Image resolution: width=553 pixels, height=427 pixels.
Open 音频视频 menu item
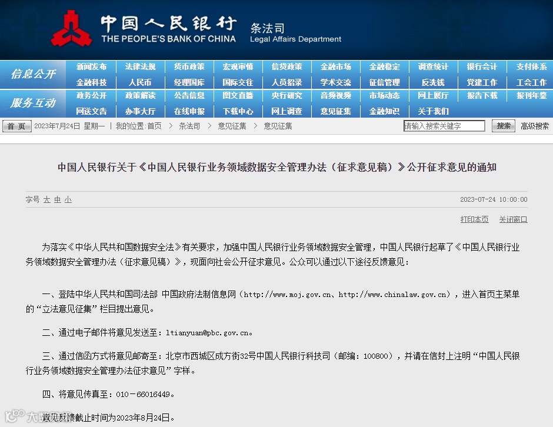pos(336,95)
